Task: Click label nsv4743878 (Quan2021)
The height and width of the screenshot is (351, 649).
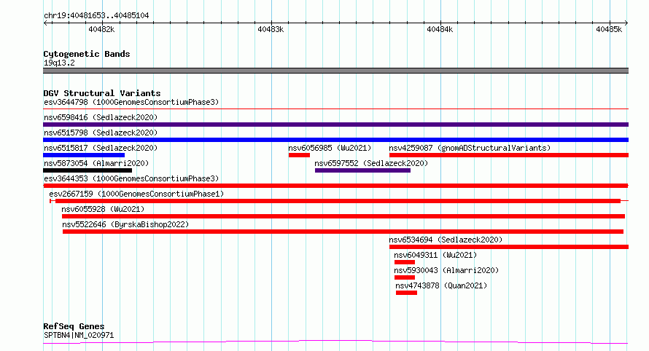Action: (441, 285)
